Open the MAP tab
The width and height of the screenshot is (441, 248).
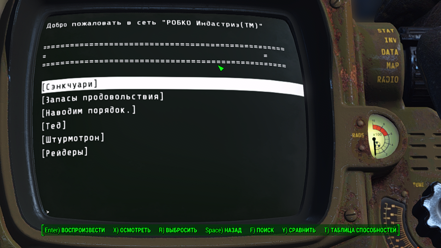pos(392,66)
